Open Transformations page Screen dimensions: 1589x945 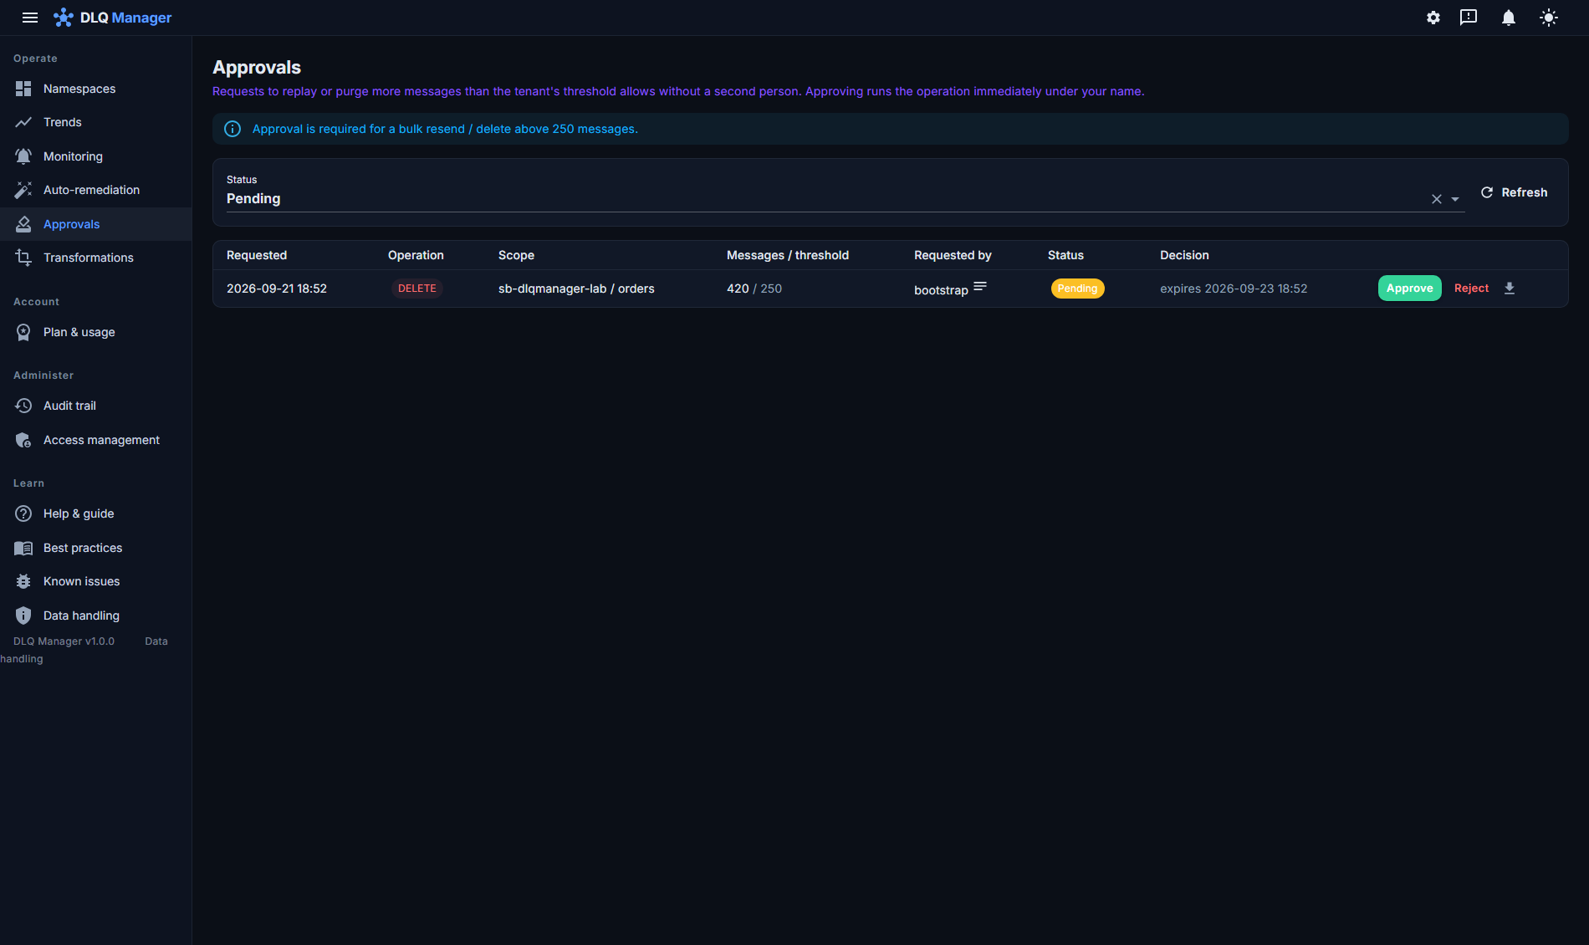(x=96, y=258)
